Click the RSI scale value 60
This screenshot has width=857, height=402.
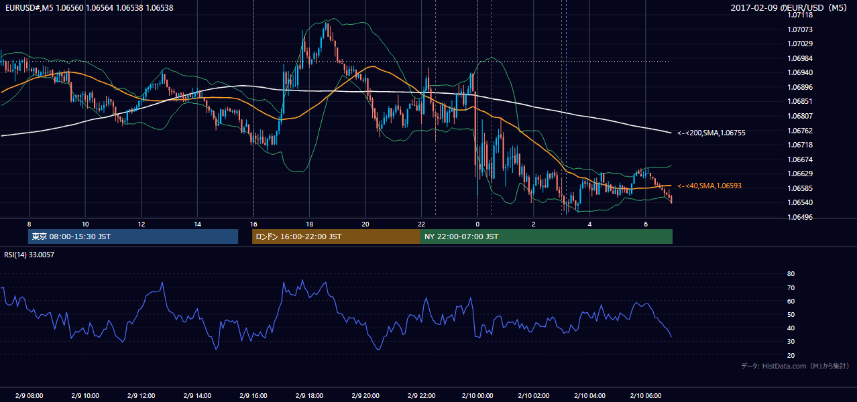791,301
